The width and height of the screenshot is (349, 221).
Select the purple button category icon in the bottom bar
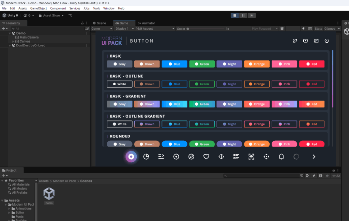(x=131, y=157)
